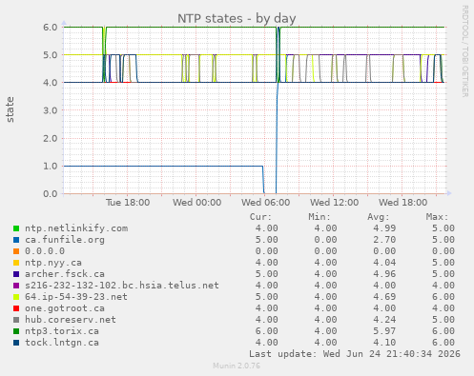The image size is (474, 376).
Task: Click hub.coreserv.net Avg value 4.24
Action: point(384,320)
